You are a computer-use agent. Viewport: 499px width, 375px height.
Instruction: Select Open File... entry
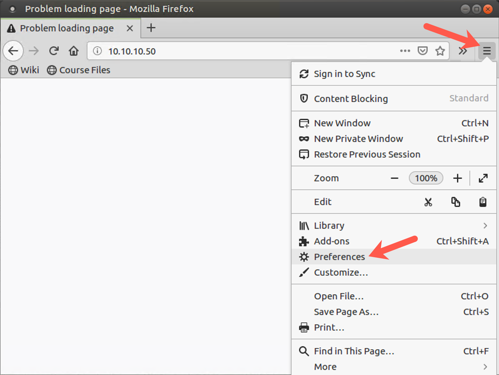point(394,296)
